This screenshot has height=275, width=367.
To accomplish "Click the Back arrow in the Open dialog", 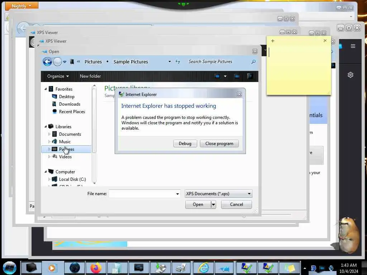I will click(47, 62).
